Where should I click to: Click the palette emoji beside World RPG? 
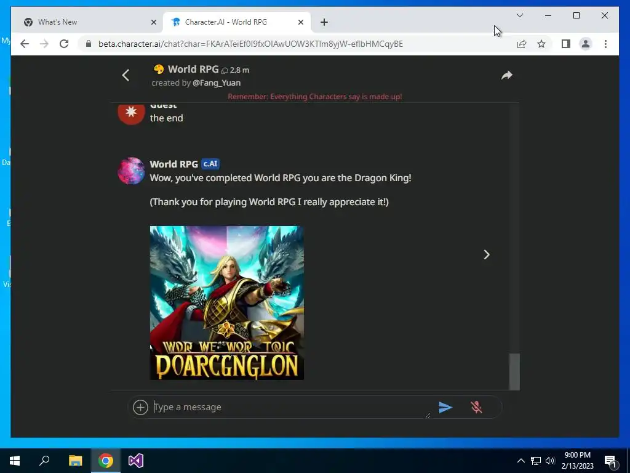pos(159,69)
